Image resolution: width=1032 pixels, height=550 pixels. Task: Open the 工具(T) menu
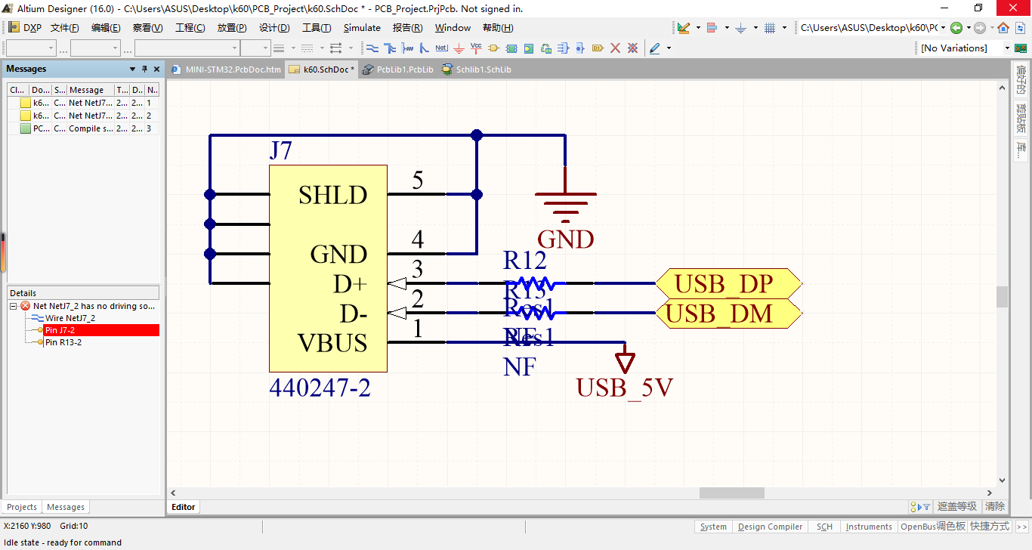(317, 28)
